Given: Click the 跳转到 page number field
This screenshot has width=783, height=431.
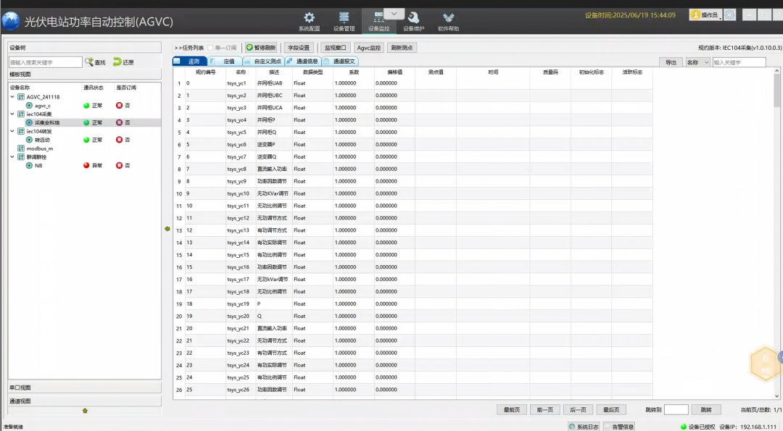Looking at the screenshot, I should pyautogui.click(x=676, y=409).
